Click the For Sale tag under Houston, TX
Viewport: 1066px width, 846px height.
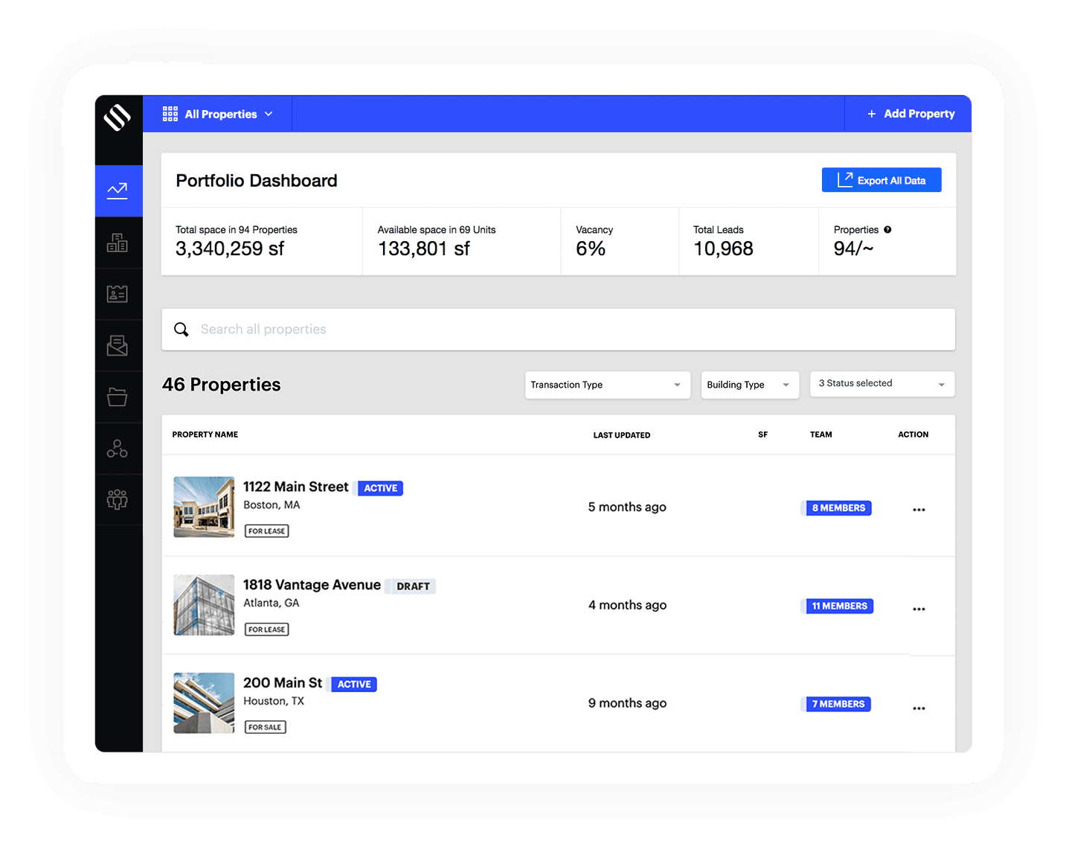pos(266,727)
